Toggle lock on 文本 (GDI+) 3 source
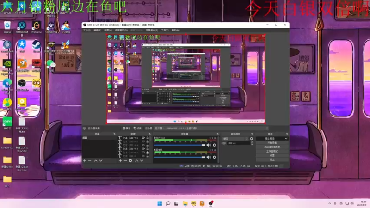370x208 pixels. (x=148, y=149)
